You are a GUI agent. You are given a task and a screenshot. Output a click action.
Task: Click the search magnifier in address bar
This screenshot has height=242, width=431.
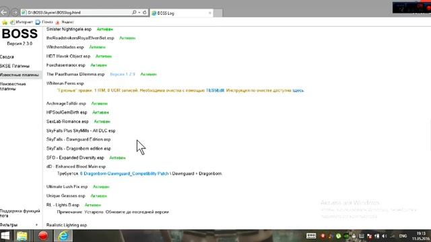pyautogui.click(x=134, y=13)
